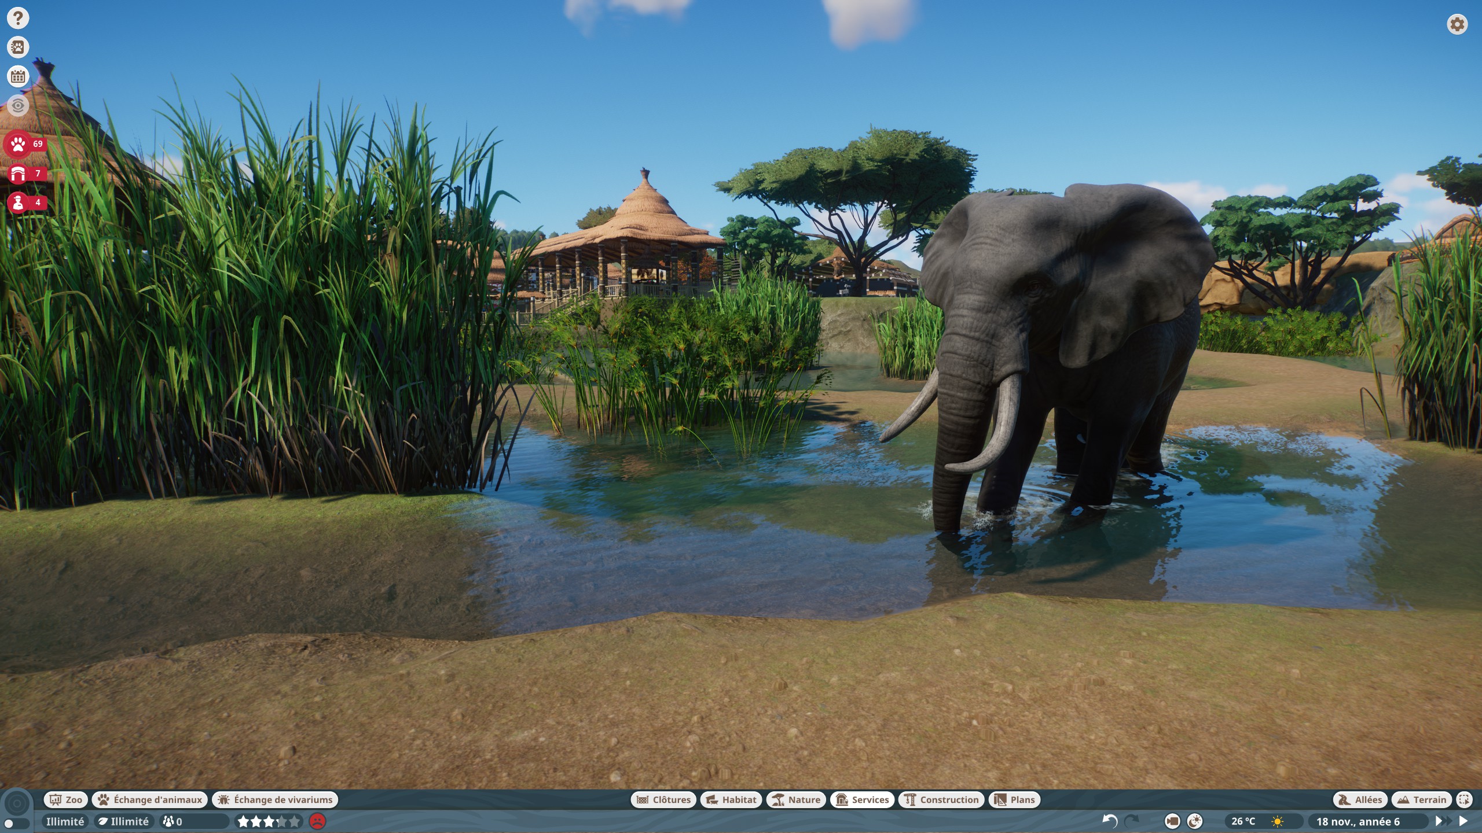Click the 26 °C temperature readout
Screen dimensions: 1482x833
[x=1243, y=821]
